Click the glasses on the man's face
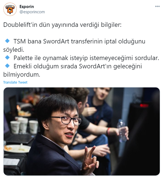Screen dimensions: 162x176 click(67, 120)
